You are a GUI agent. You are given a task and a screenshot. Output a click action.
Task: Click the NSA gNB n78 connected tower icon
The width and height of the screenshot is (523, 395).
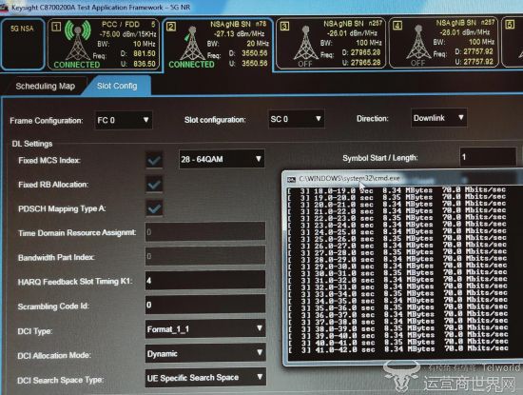(192, 44)
